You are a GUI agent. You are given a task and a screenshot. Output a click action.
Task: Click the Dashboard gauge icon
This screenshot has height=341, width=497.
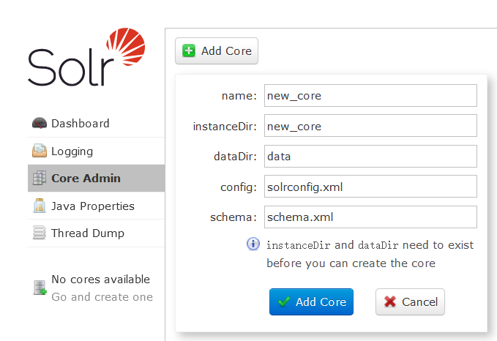coord(40,124)
